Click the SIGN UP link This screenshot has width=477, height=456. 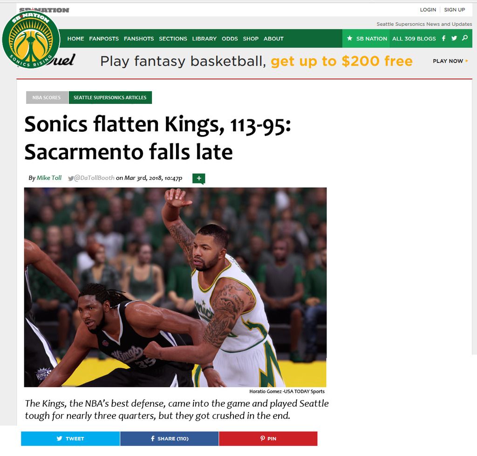455,10
